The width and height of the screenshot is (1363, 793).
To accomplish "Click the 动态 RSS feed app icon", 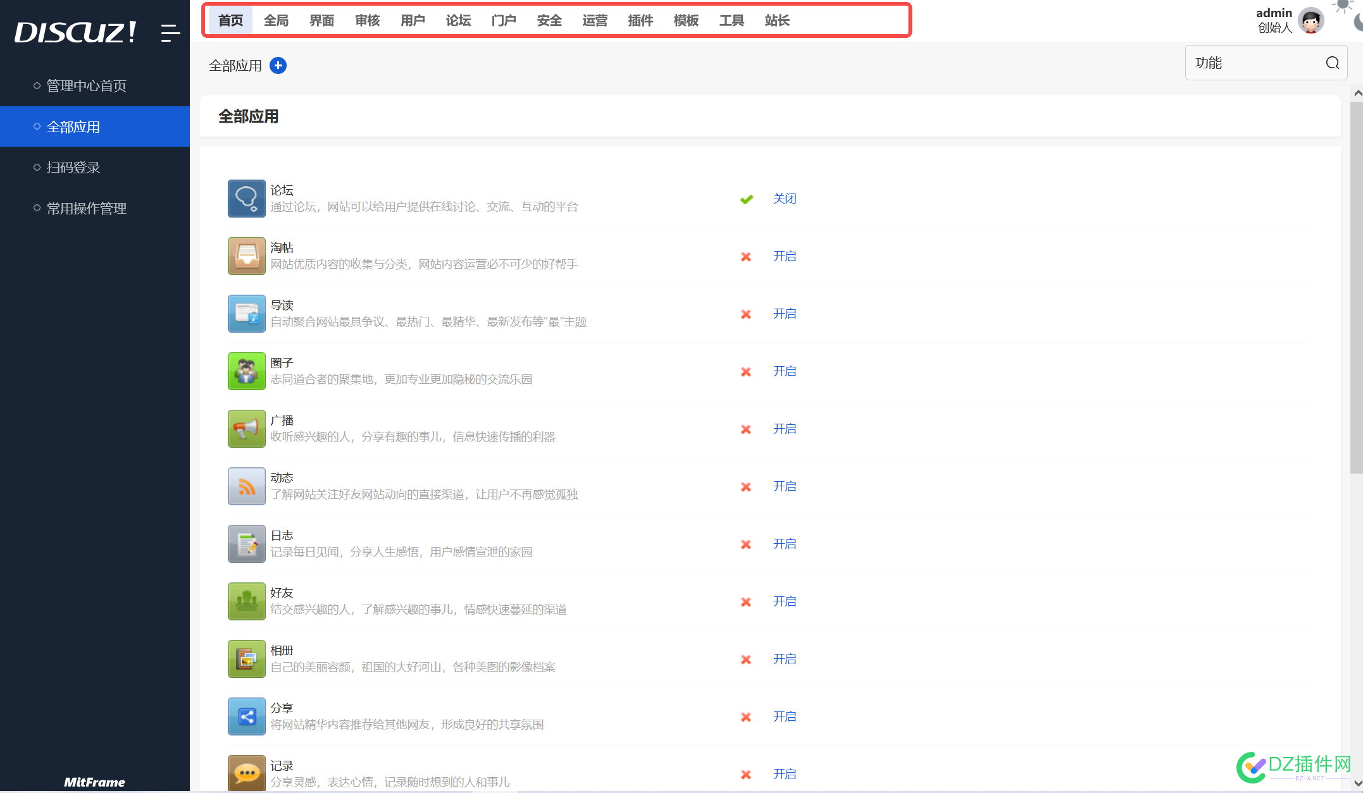I will coord(247,486).
